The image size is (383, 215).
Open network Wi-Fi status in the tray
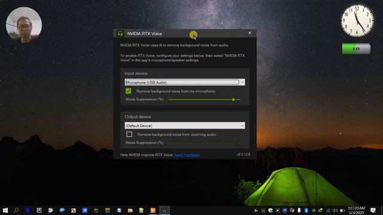[328, 210]
